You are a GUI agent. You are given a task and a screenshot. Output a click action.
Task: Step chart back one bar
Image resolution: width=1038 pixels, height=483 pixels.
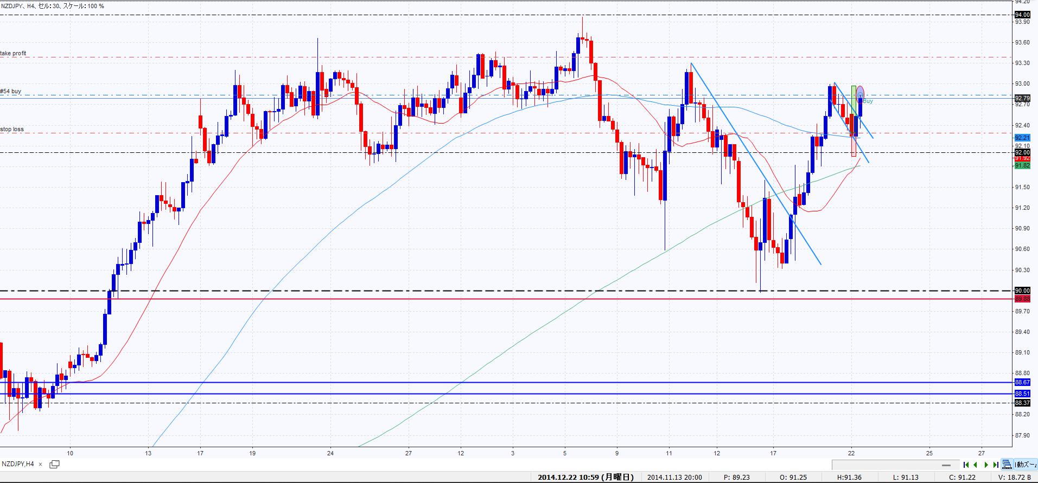pos(976,465)
